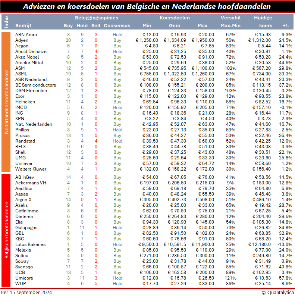This screenshot has width=295, height=296.
Task: Click Ackermans VH spread value 9%
Action: point(230,183)
